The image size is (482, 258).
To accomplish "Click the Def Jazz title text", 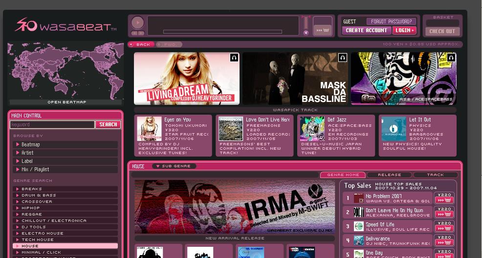I will 337,119.
